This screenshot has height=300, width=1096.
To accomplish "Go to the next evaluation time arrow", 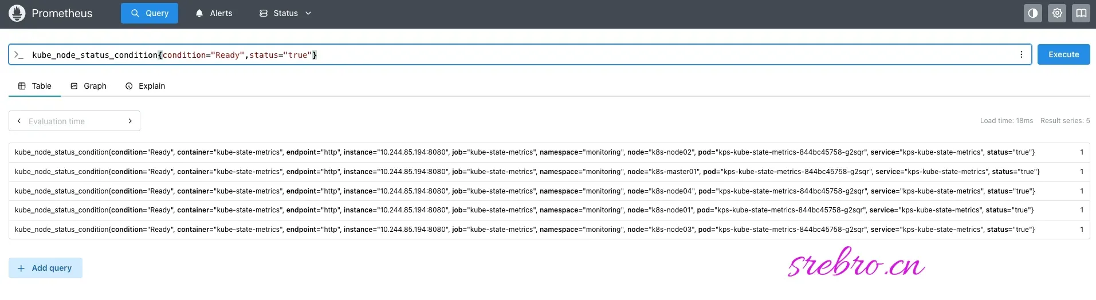I will [x=130, y=121].
